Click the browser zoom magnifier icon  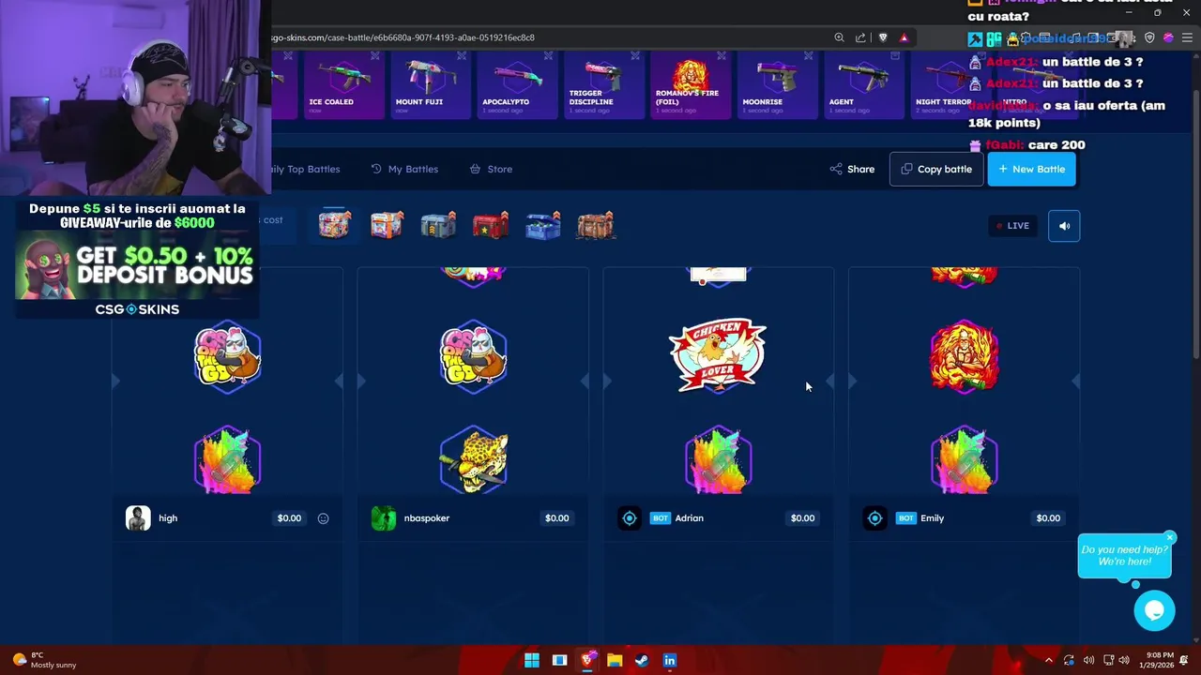(x=839, y=37)
